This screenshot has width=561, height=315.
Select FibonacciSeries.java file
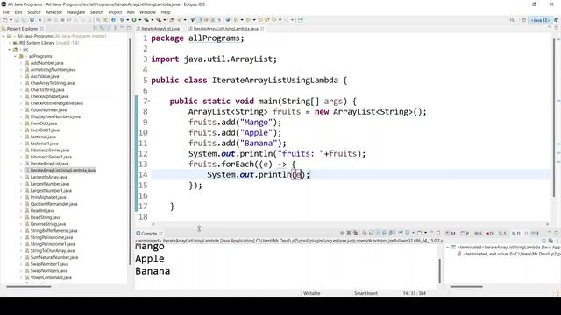(x=50, y=150)
